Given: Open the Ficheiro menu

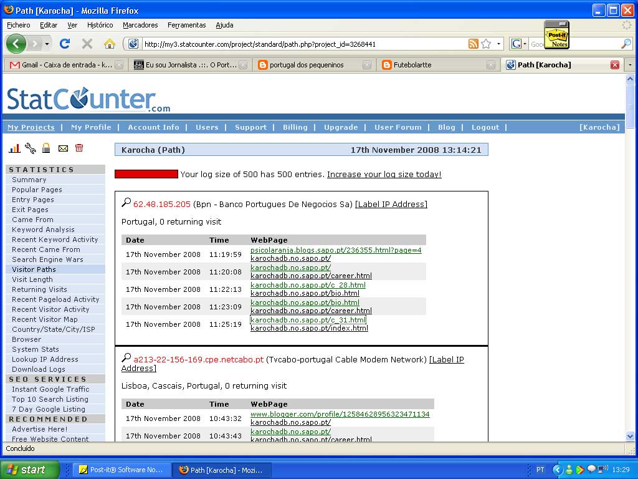Looking at the screenshot, I should (x=18, y=25).
